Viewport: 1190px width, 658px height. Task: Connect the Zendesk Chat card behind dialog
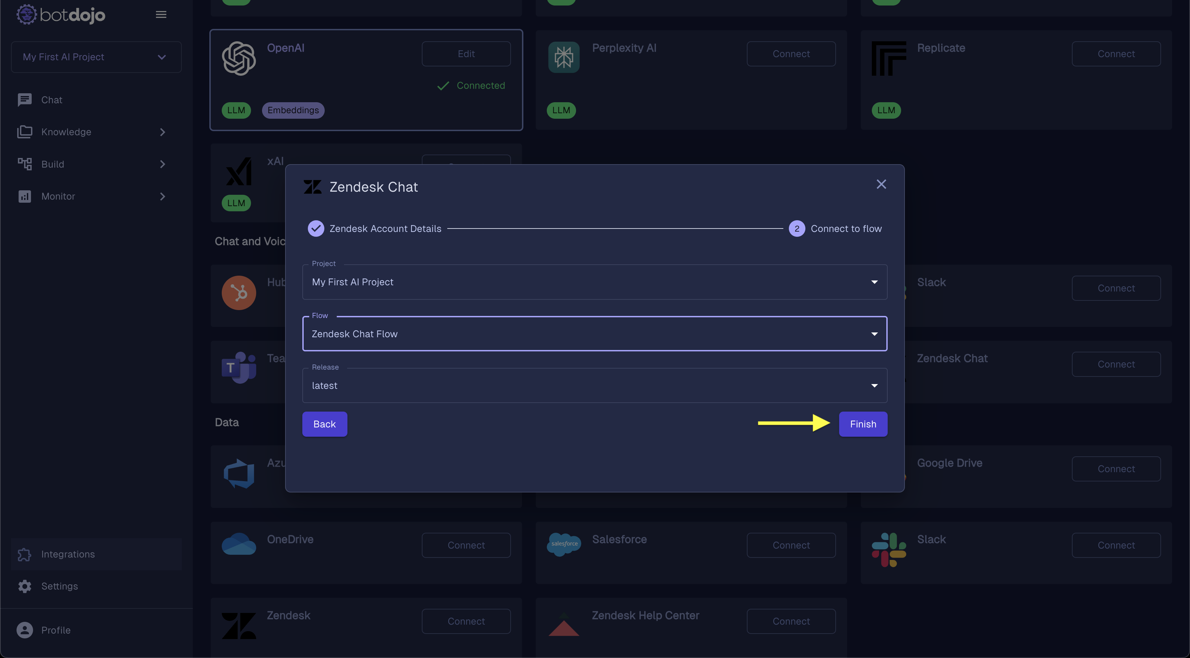[1116, 364]
